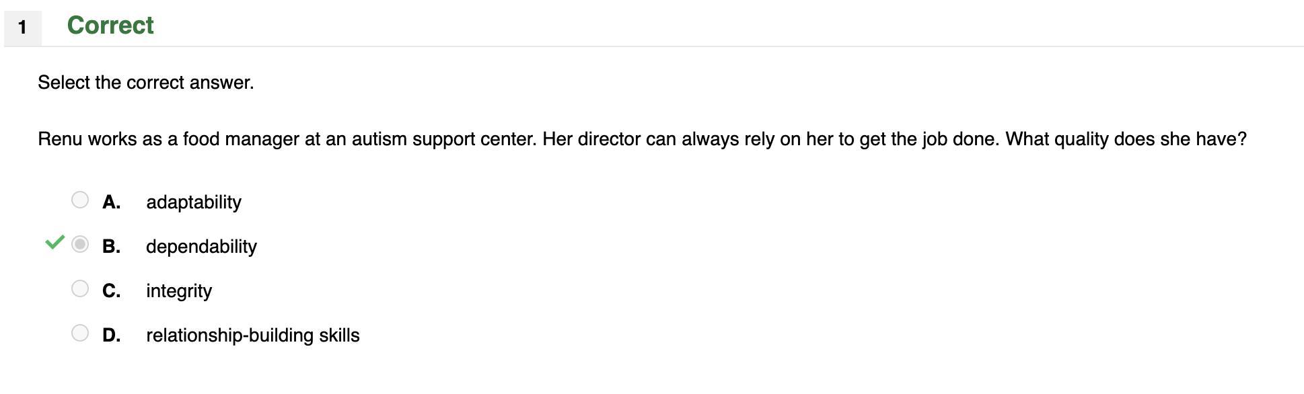Pick the radio button for option D
Viewport: 1304px width, 394px height.
80,333
